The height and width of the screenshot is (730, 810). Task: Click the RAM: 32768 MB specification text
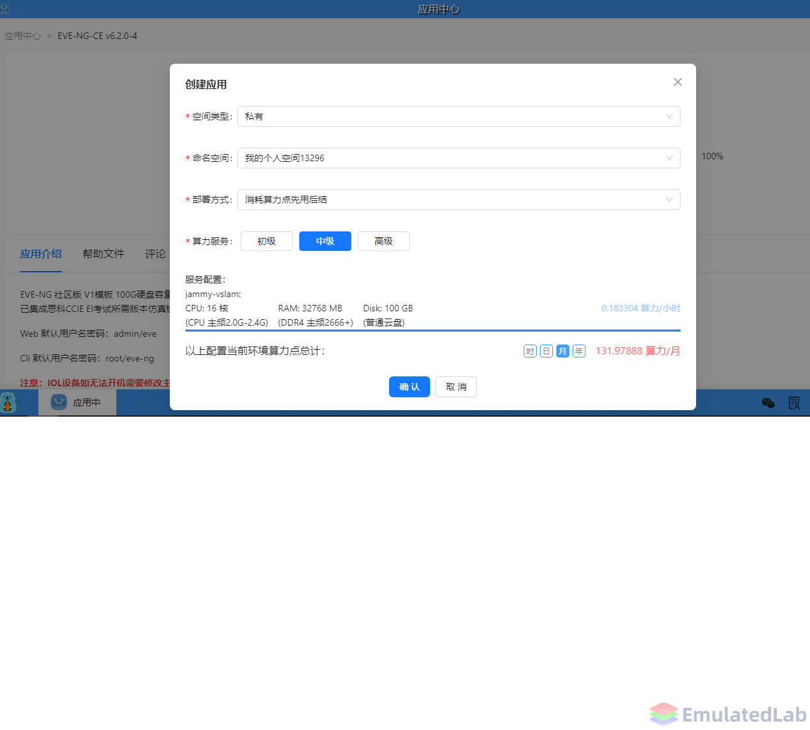(x=310, y=308)
